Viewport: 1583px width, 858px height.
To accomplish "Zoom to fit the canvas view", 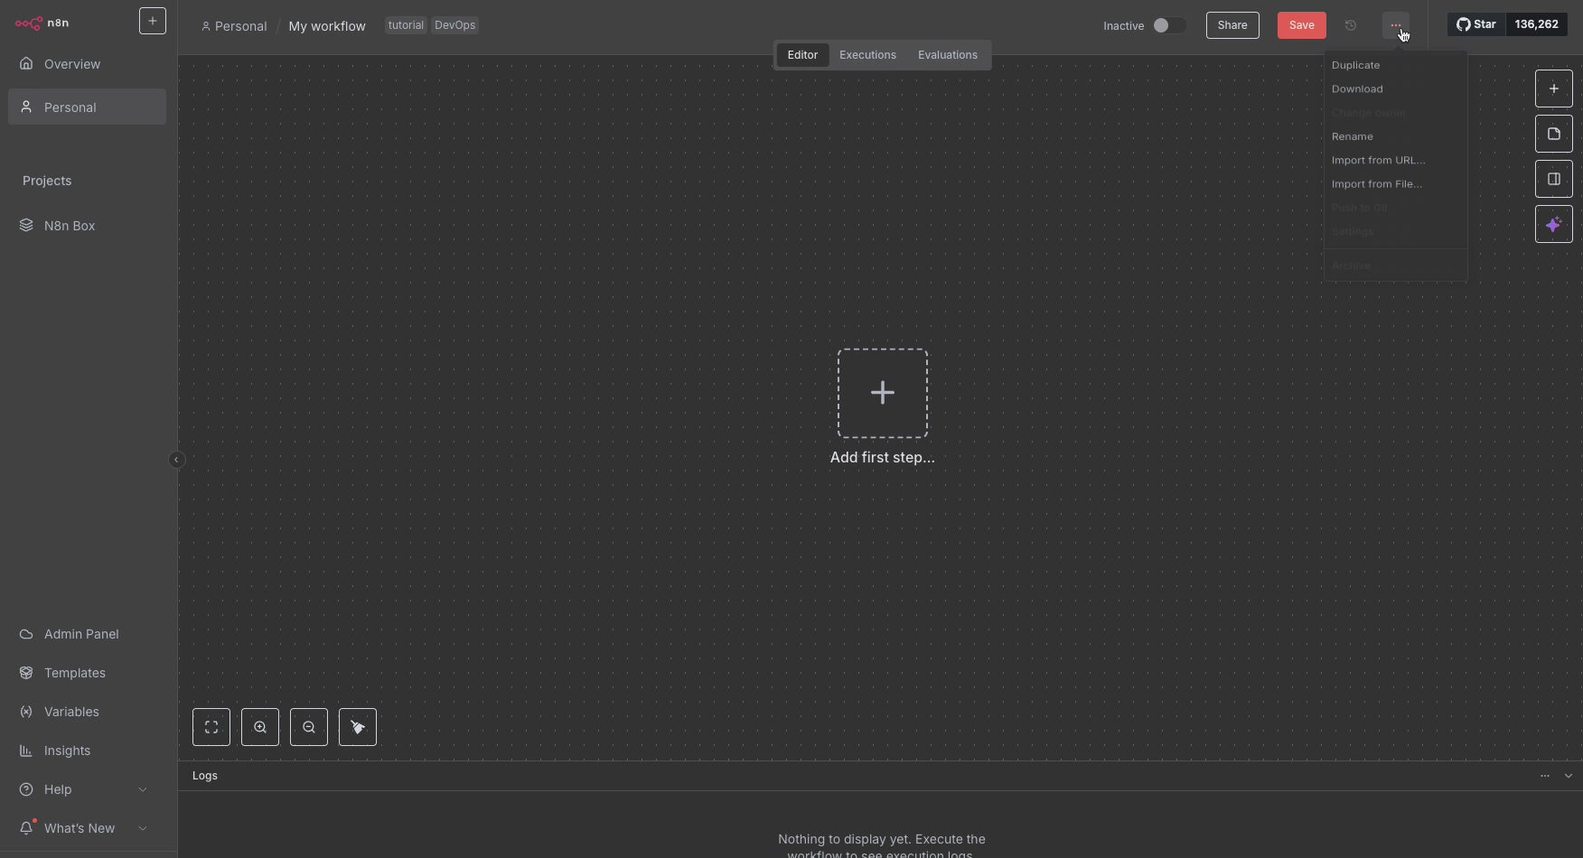I will pos(211,727).
